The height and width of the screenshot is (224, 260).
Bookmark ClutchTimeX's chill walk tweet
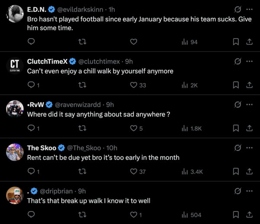coord(236,85)
